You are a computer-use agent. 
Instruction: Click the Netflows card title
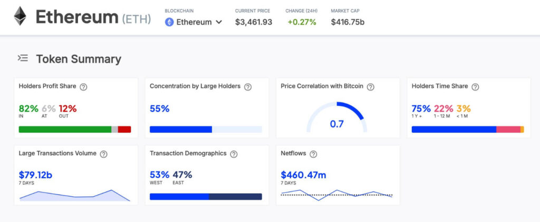coord(293,154)
